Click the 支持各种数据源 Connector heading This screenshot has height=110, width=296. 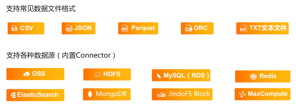[61, 56]
